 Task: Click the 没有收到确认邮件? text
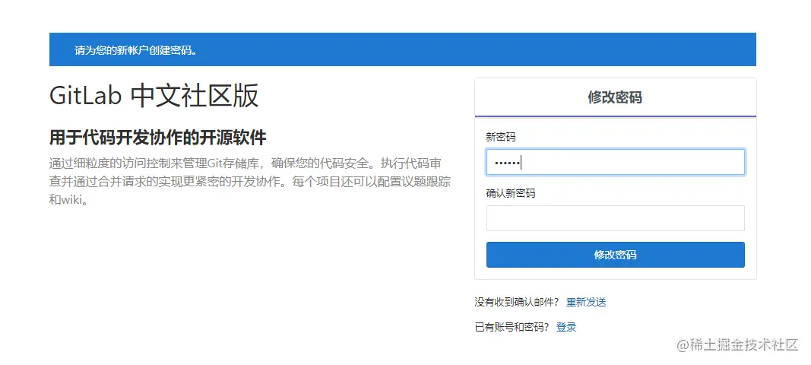click(x=517, y=303)
